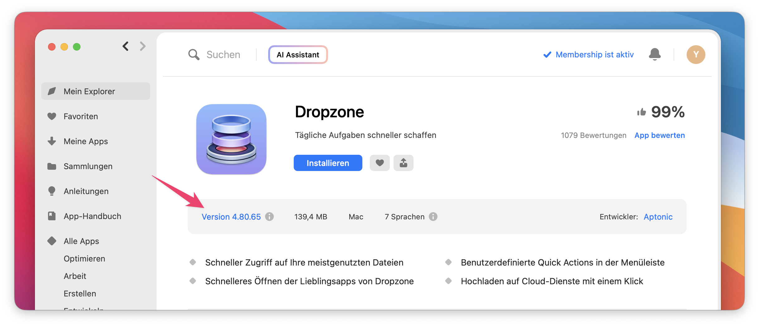Click Schneller Zugriff auf Ihre meistgenutzten Dateien

pos(304,262)
